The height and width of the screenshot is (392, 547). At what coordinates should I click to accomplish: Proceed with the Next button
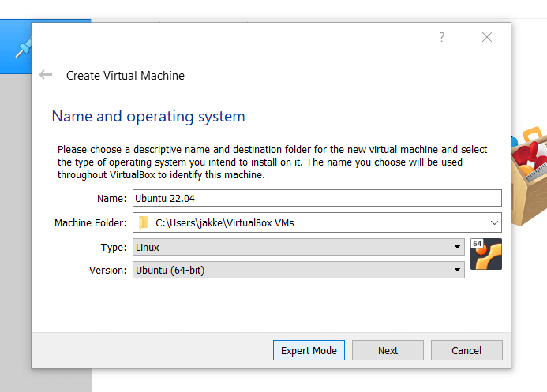click(x=388, y=350)
